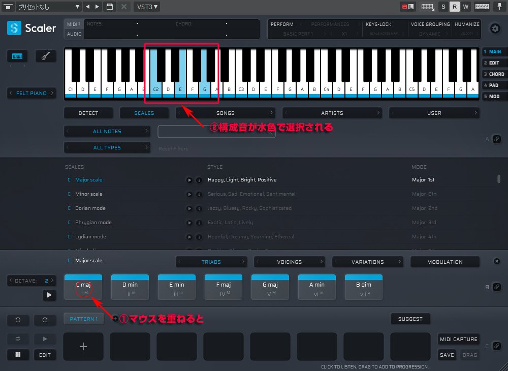
Task: Close the Major scale chord section
Action: pos(496,261)
